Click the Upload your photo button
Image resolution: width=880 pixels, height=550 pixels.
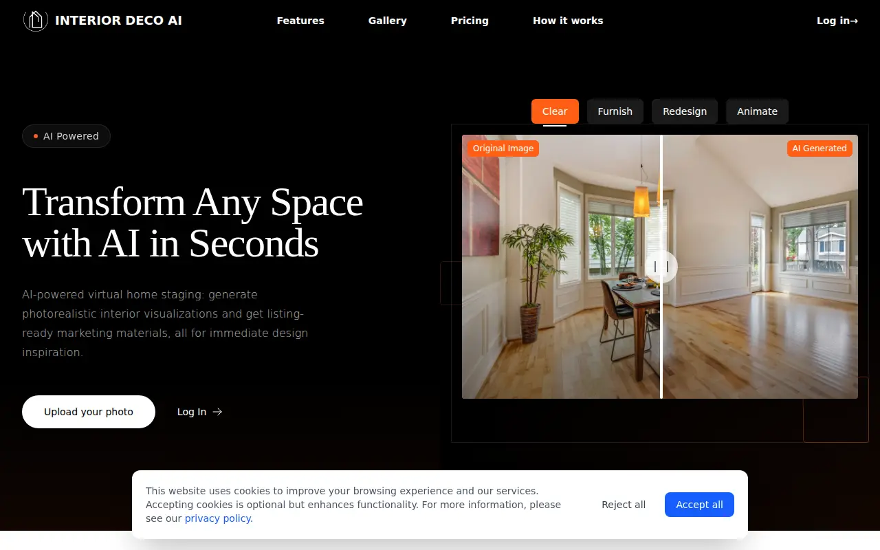click(x=89, y=412)
